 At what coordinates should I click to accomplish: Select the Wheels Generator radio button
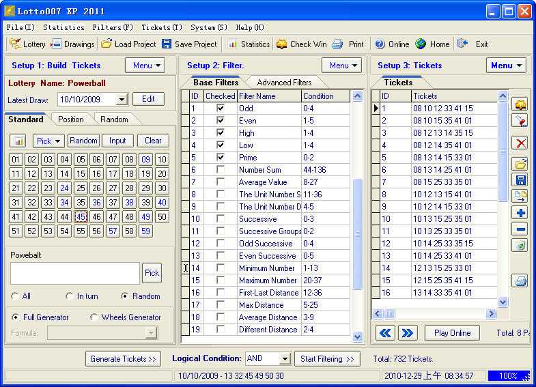pos(94,317)
